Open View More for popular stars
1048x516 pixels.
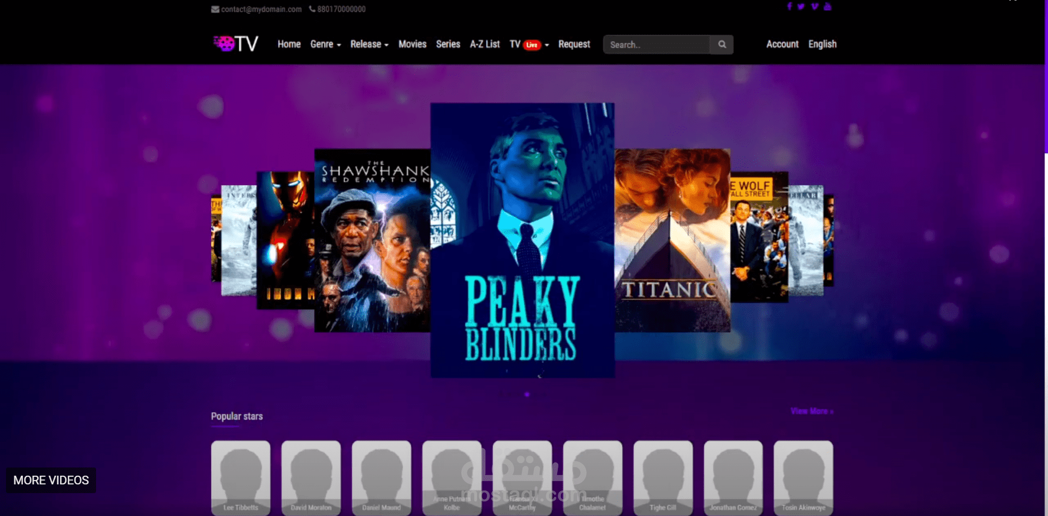pos(811,411)
